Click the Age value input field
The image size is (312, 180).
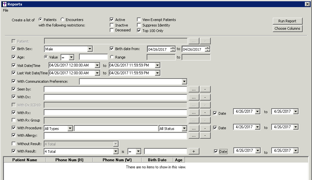[x=93, y=57]
